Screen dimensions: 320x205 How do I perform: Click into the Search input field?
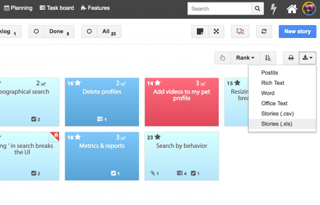coord(219,8)
